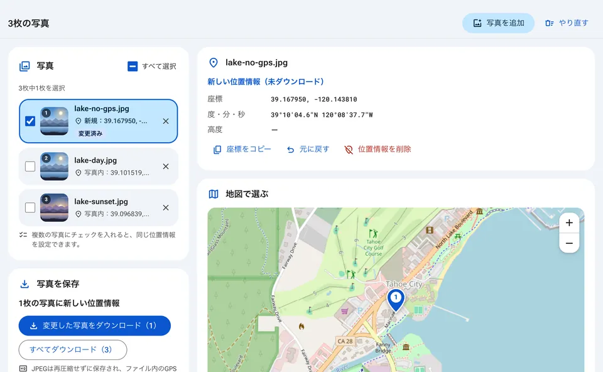Click the blue map pin numbered 1
Viewport: 603px width, 372px height.
click(396, 300)
